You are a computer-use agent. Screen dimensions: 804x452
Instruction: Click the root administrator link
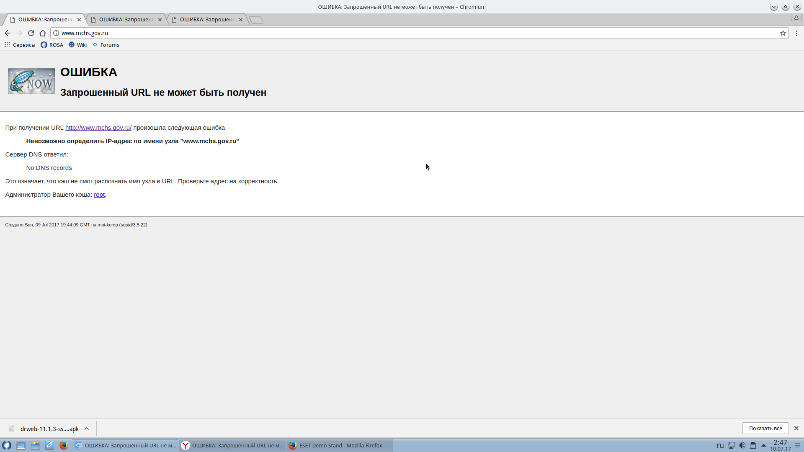99,195
